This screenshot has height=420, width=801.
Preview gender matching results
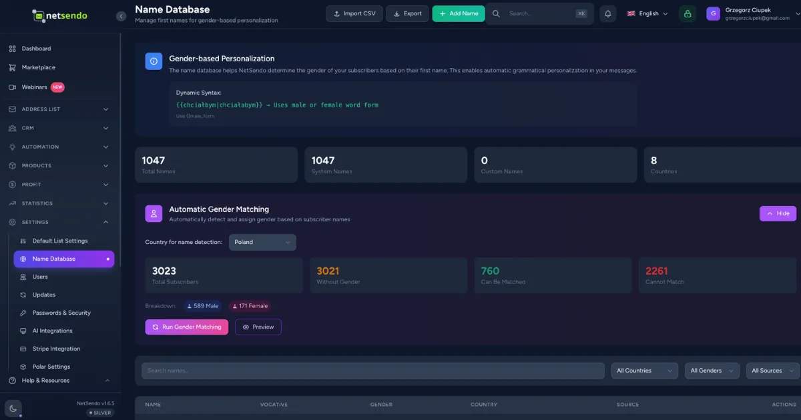click(x=258, y=327)
